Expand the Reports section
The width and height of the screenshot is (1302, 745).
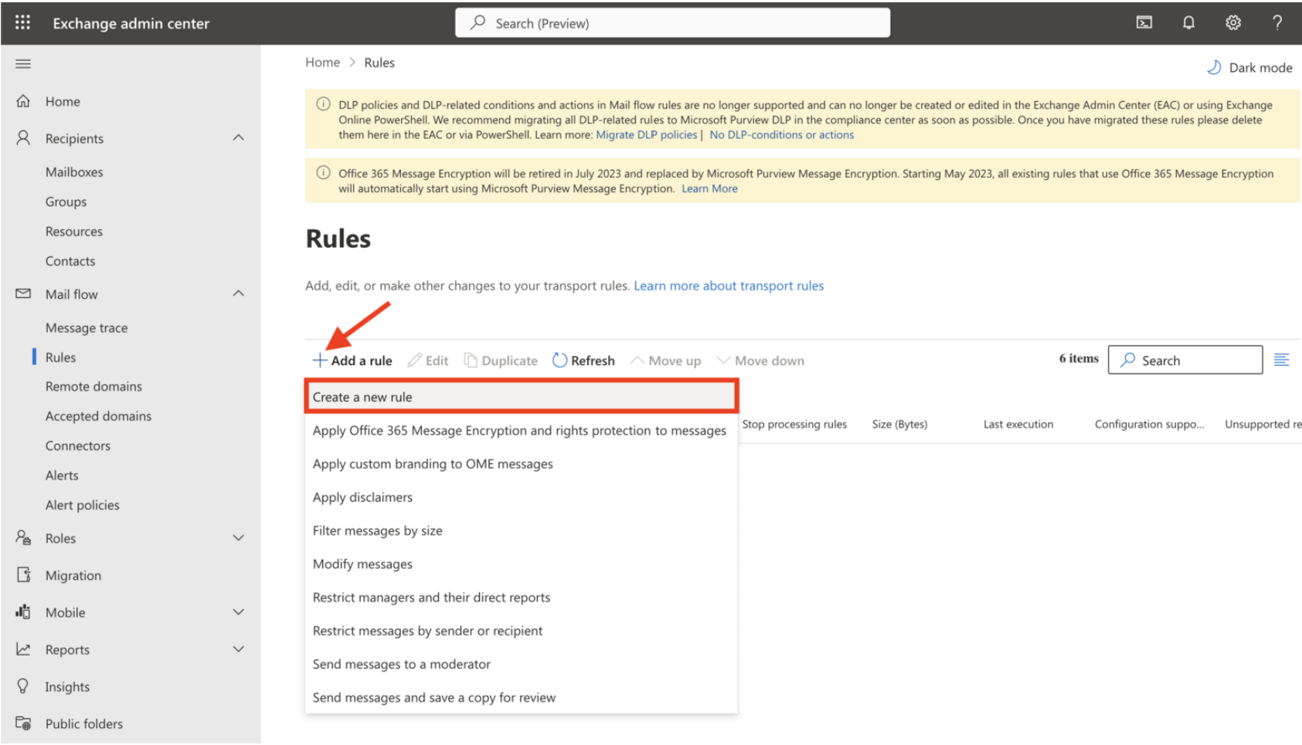point(239,648)
